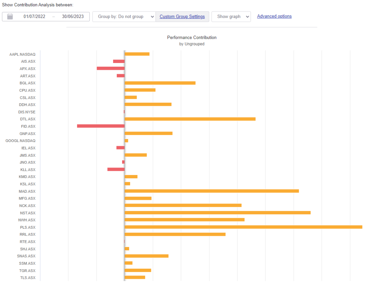The height and width of the screenshot is (282, 369).
Task: Select the APX.ASX negative bar
Action: [111, 68]
